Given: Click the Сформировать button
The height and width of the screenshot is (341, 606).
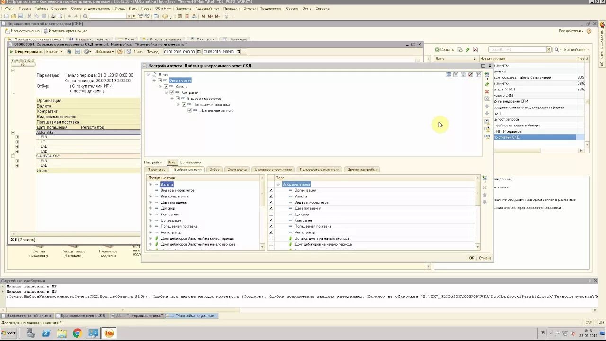Looking at the screenshot, I should point(27,52).
